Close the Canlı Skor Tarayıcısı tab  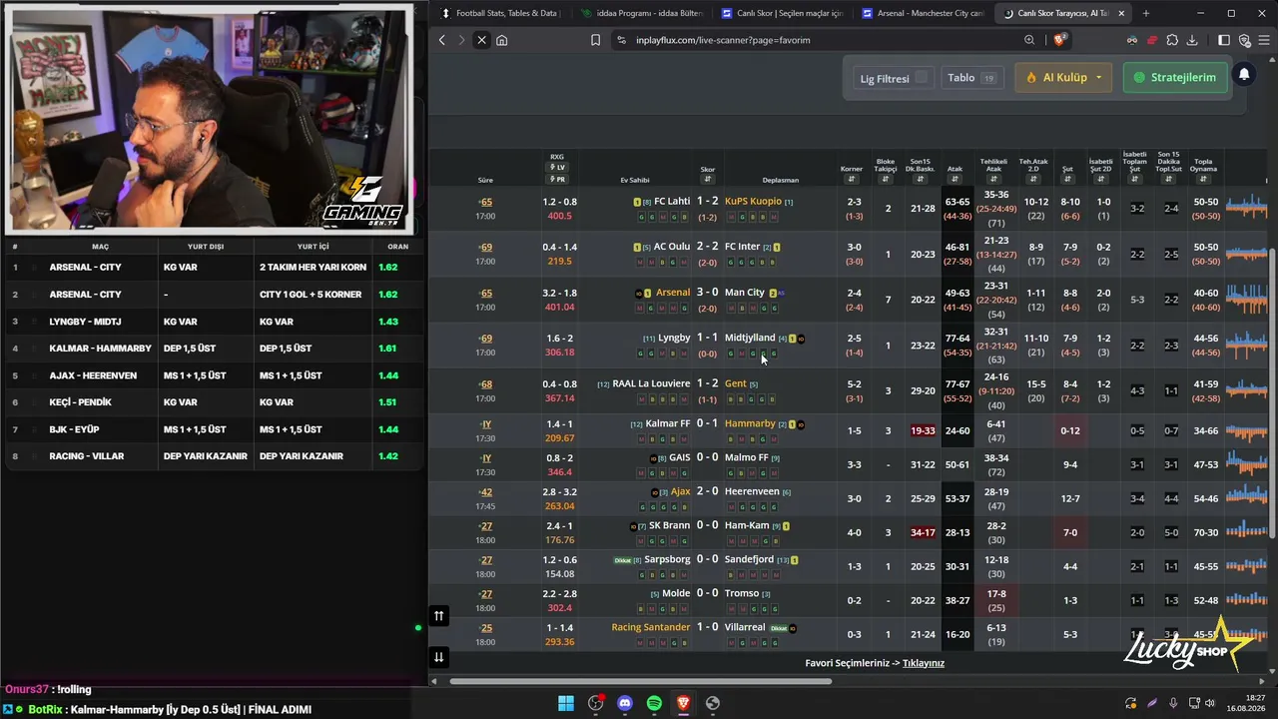click(1121, 14)
